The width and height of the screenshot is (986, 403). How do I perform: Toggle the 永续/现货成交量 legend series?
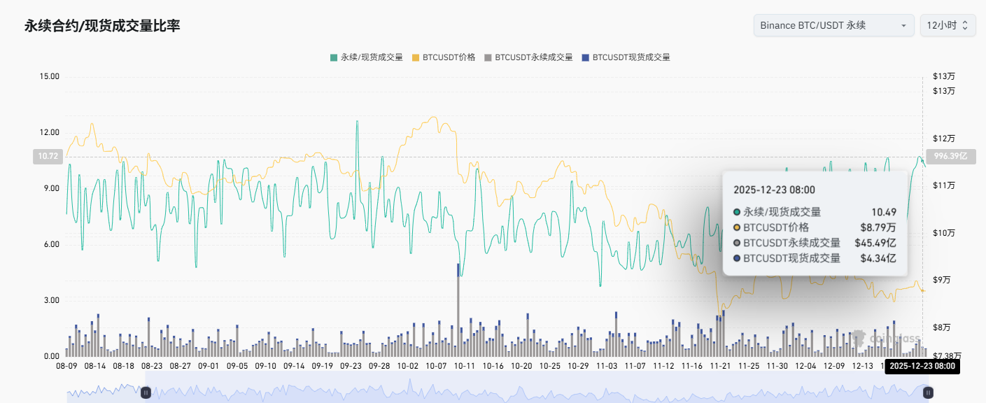pyautogui.click(x=372, y=57)
